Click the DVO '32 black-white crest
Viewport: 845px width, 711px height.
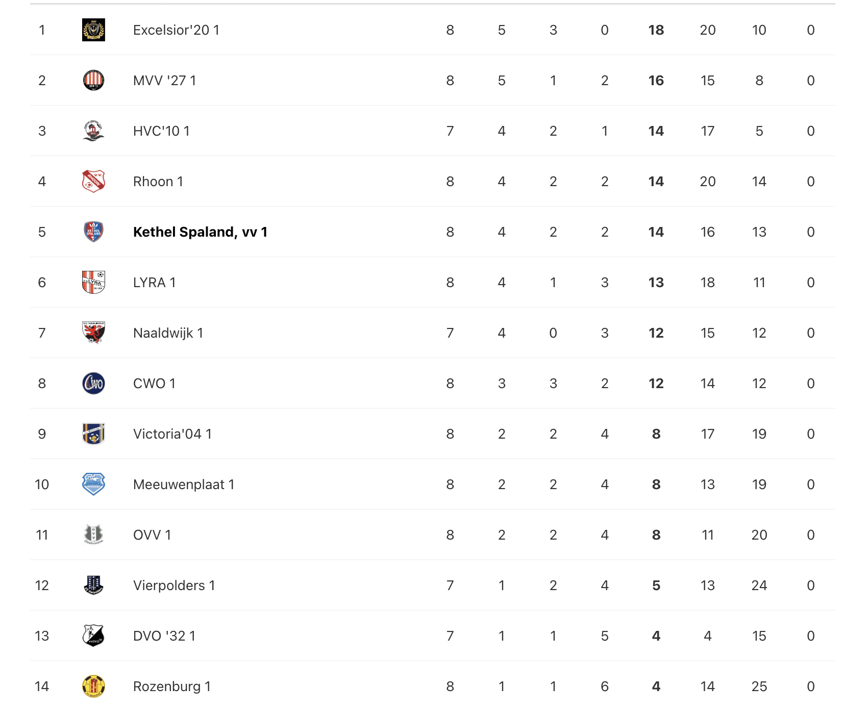tap(93, 636)
